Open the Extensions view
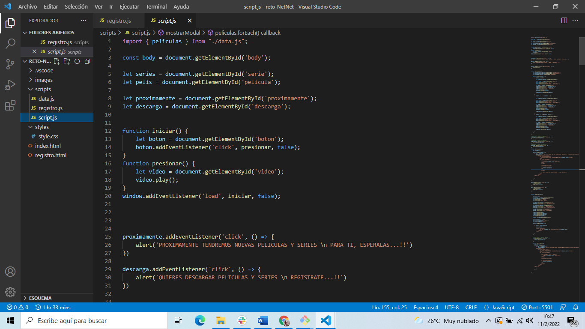The height and width of the screenshot is (329, 585). [x=10, y=105]
